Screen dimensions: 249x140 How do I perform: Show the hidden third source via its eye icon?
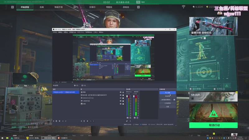[x=120, y=98]
